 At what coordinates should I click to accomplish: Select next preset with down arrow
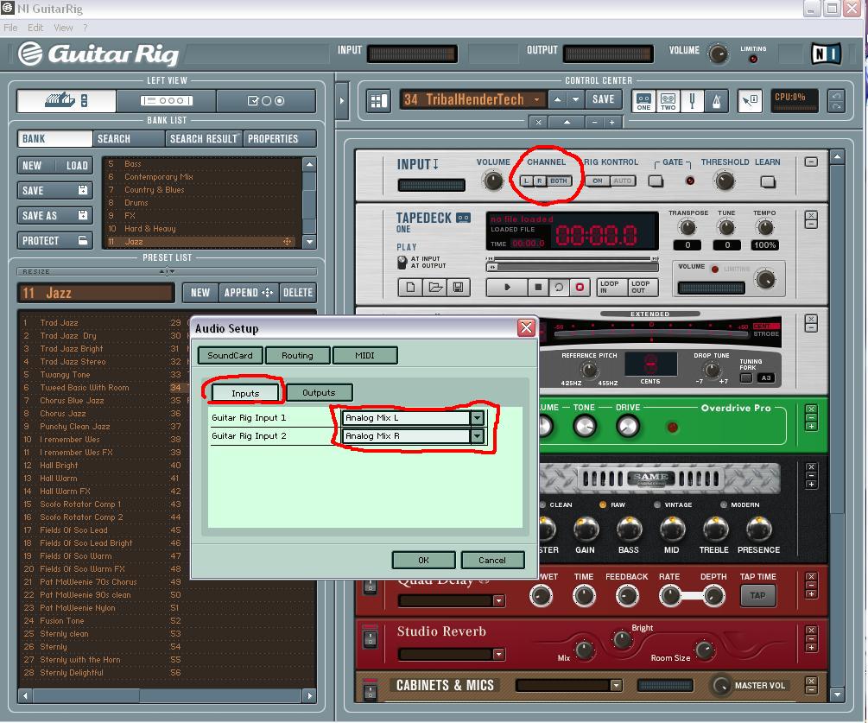[576, 99]
